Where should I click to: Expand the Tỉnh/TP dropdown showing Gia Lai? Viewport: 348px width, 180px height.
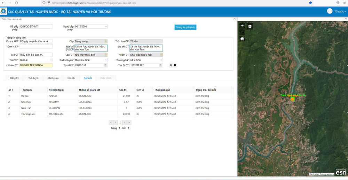[50, 60]
